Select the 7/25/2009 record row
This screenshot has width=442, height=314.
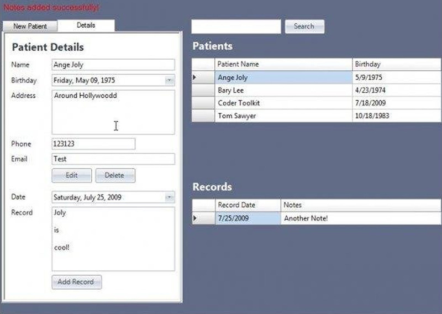(248, 218)
